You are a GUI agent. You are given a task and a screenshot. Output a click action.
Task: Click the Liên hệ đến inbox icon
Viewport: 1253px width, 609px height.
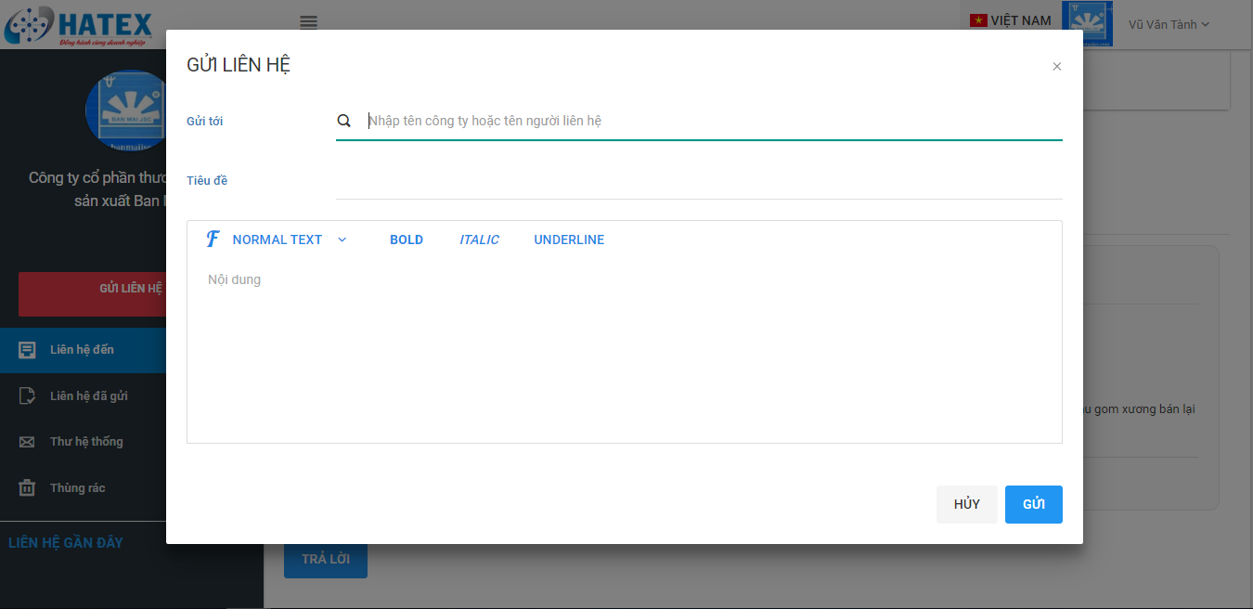click(28, 350)
